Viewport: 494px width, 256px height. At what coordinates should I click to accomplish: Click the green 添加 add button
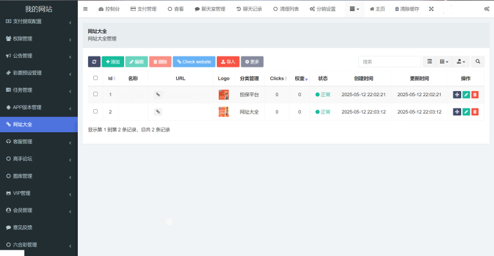point(113,62)
